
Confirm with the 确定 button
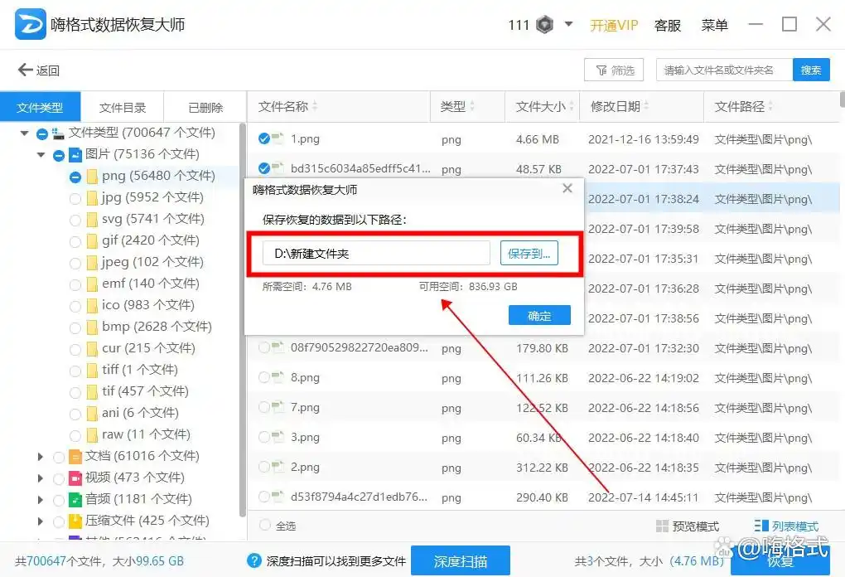pos(539,316)
